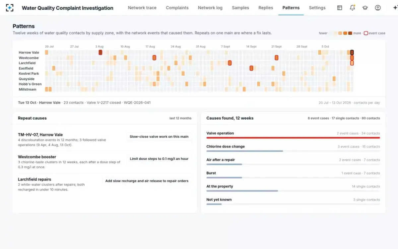The height and width of the screenshot is (249, 398).
Task: Click '2 event cases · 34 contacts' text
Action: point(358,133)
